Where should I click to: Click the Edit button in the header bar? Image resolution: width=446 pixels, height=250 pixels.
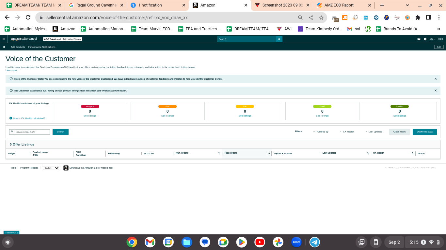click(x=439, y=47)
